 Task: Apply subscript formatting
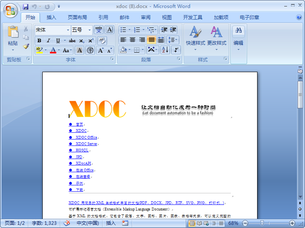(81, 41)
